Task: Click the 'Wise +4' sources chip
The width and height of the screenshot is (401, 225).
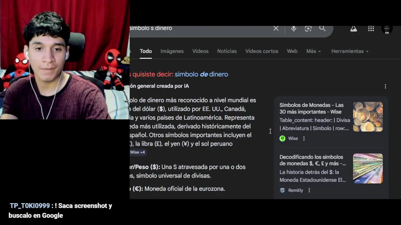Action: tap(138, 152)
